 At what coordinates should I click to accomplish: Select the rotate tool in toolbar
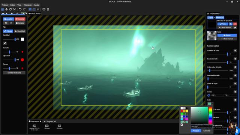(10, 9)
